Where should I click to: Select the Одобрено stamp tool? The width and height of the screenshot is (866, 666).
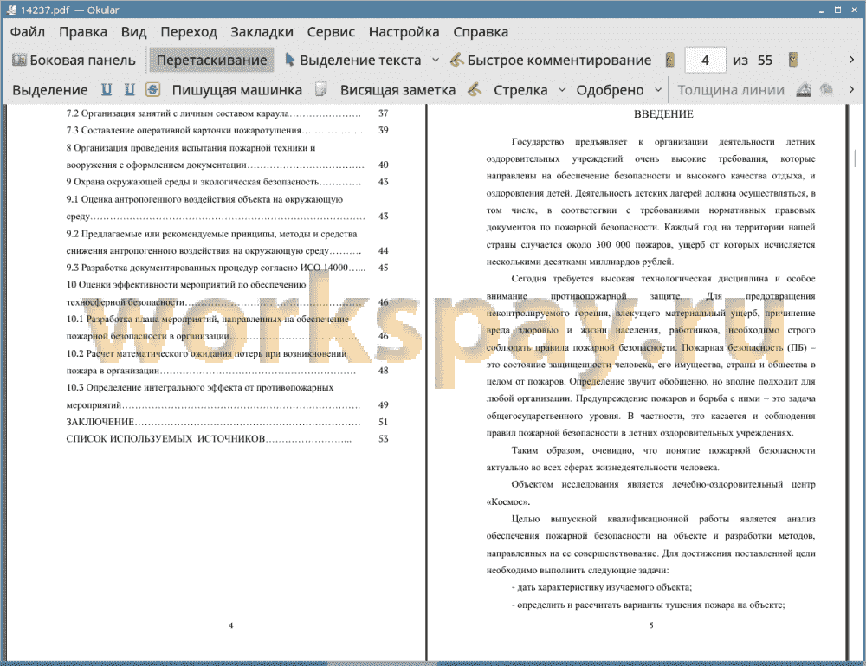(610, 90)
